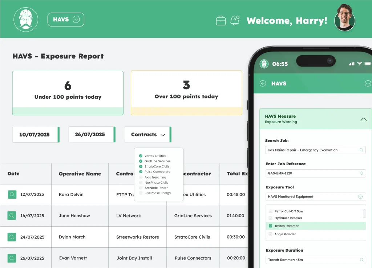Toggle Vertex Utilities contract filter
This screenshot has width=372, height=268.
click(x=141, y=156)
